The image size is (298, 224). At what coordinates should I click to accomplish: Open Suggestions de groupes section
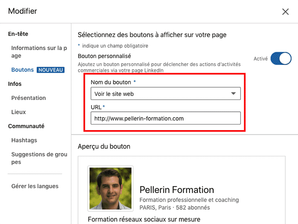pyautogui.click(x=39, y=158)
